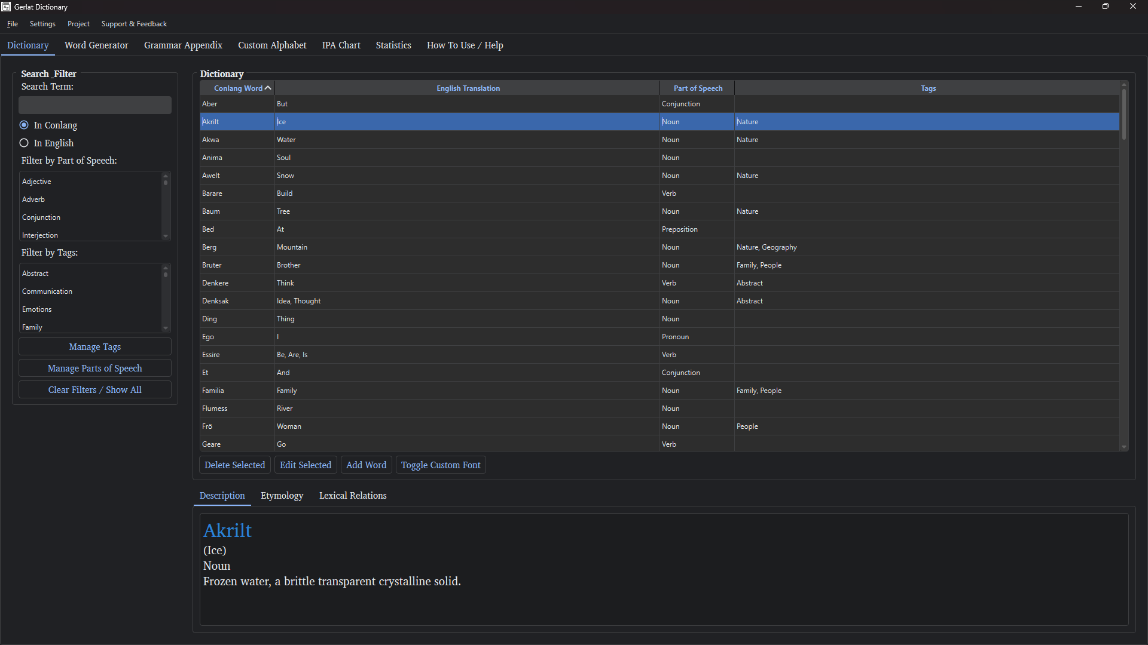The width and height of the screenshot is (1148, 645).
Task: Select Adjective in part of speech filter
Action: [91, 182]
